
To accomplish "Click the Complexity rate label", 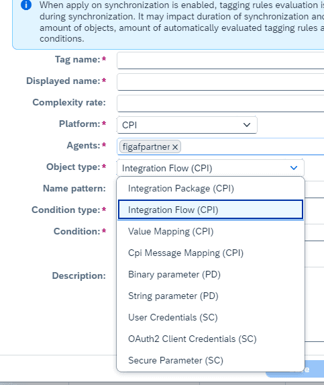I will 69,102.
